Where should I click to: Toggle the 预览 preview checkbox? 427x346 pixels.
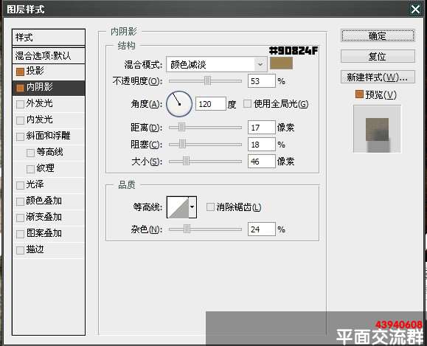tap(359, 94)
